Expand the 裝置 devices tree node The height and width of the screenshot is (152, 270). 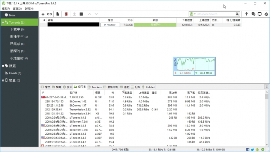2,80
